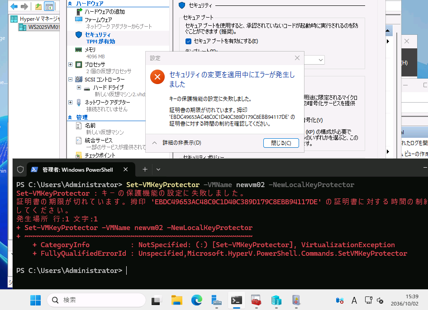
Task: Open the Windows Start menu
Action: pos(35,300)
